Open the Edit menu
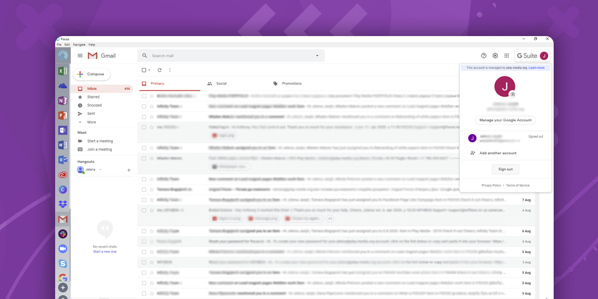This screenshot has width=598, height=299. click(x=67, y=45)
